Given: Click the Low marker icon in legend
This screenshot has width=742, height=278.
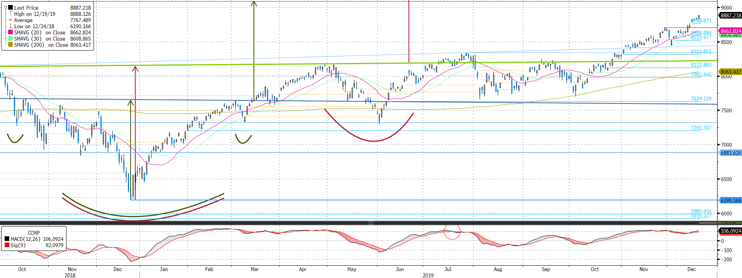Looking at the screenshot, I should tap(10, 26).
